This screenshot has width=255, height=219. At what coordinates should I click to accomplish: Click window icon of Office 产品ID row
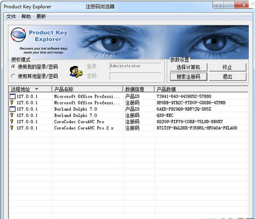tap(12, 96)
